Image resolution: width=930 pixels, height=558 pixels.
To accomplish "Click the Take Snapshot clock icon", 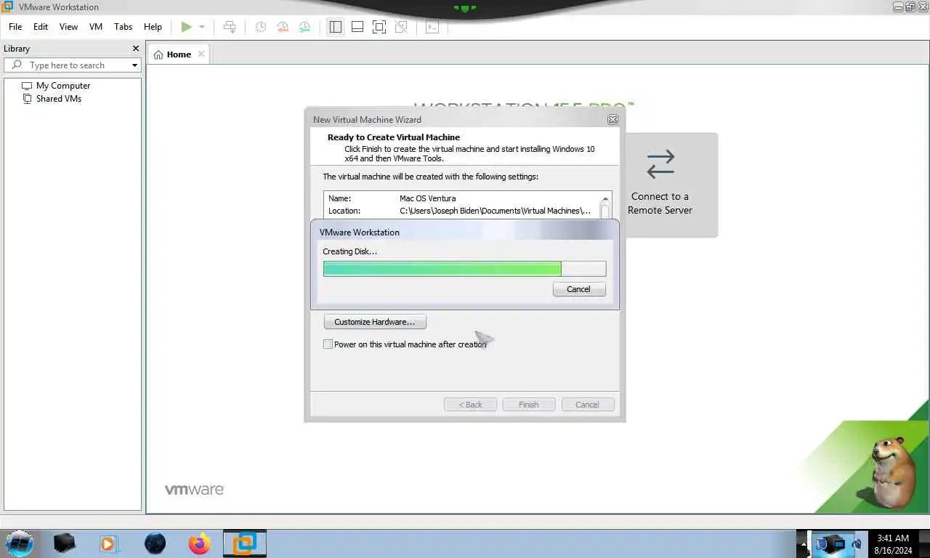I will 260,27.
